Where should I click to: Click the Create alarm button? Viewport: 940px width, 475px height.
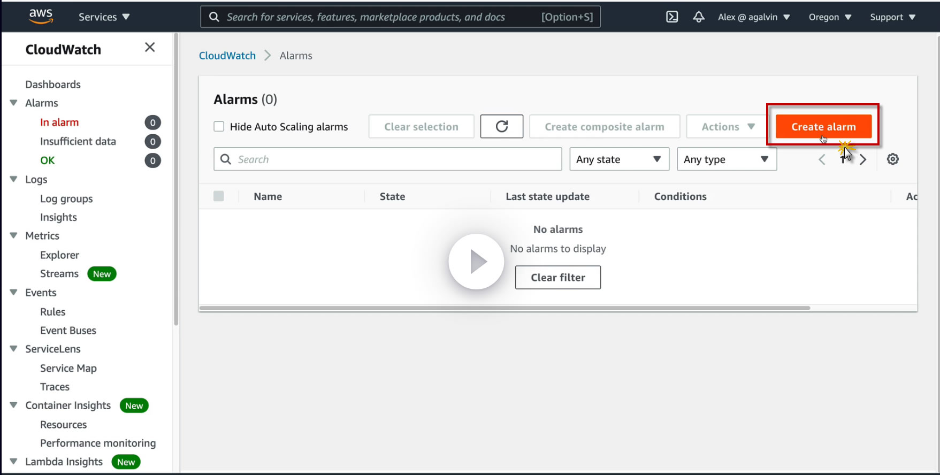pos(823,127)
